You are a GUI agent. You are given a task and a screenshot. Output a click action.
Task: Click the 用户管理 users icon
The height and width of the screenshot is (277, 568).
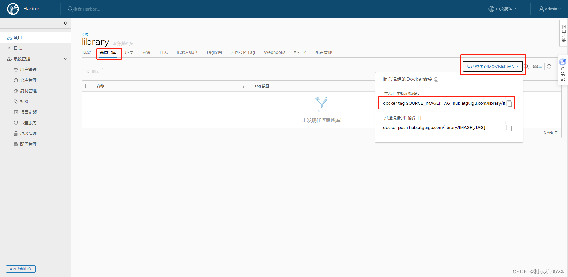(16, 70)
